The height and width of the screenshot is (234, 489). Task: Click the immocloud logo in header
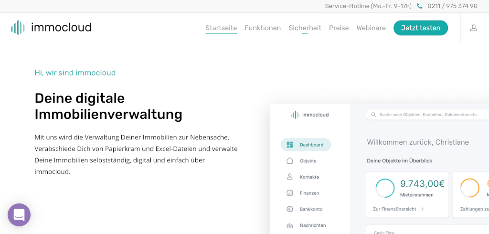coord(51,27)
